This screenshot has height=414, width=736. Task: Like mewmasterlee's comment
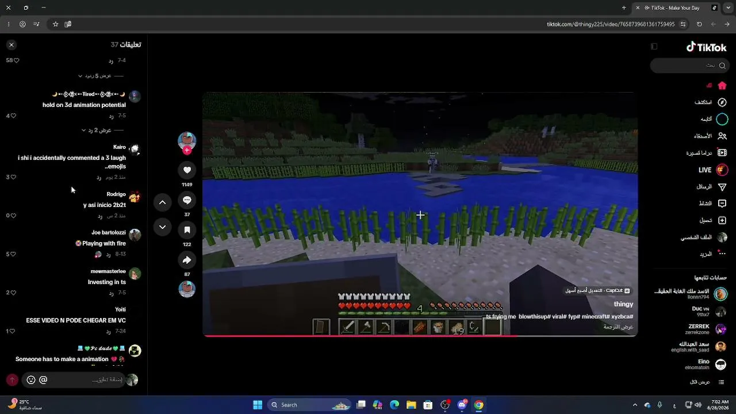[13, 293]
